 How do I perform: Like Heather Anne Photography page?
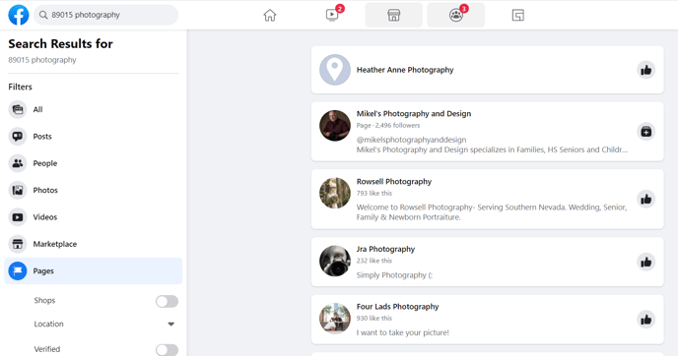click(646, 70)
